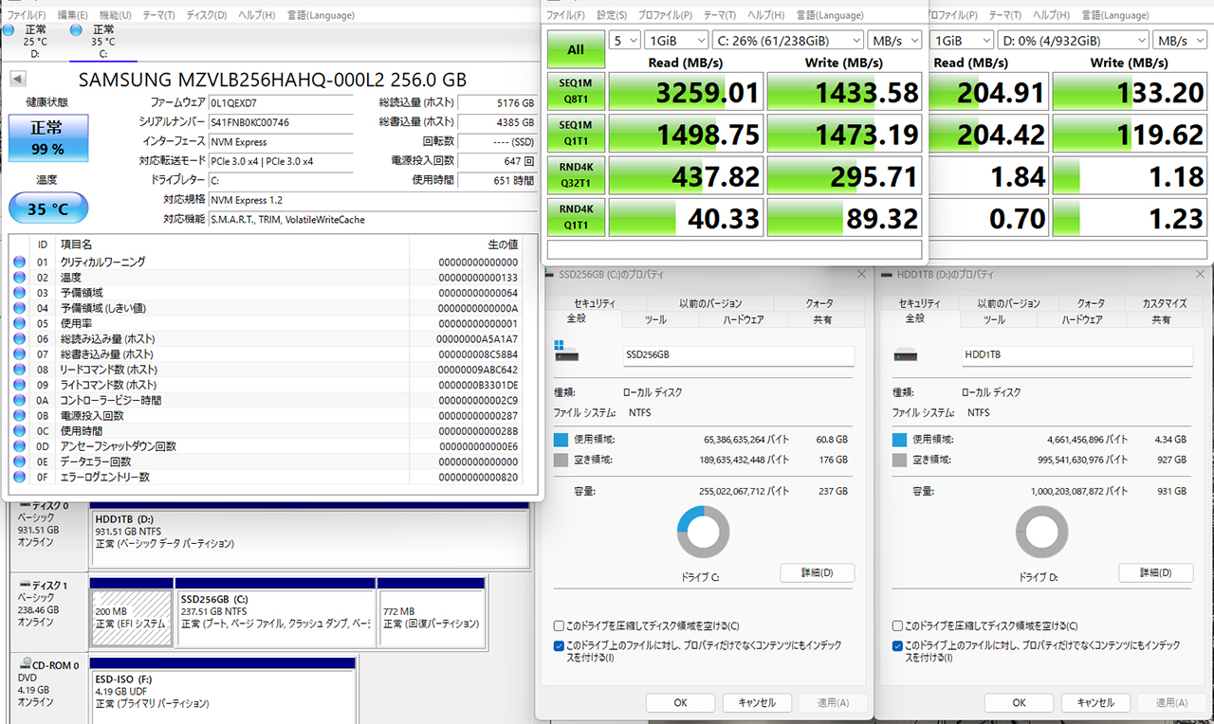
Task: Toggle index-contents checkbox in HDD1TB properties
Action: [898, 645]
